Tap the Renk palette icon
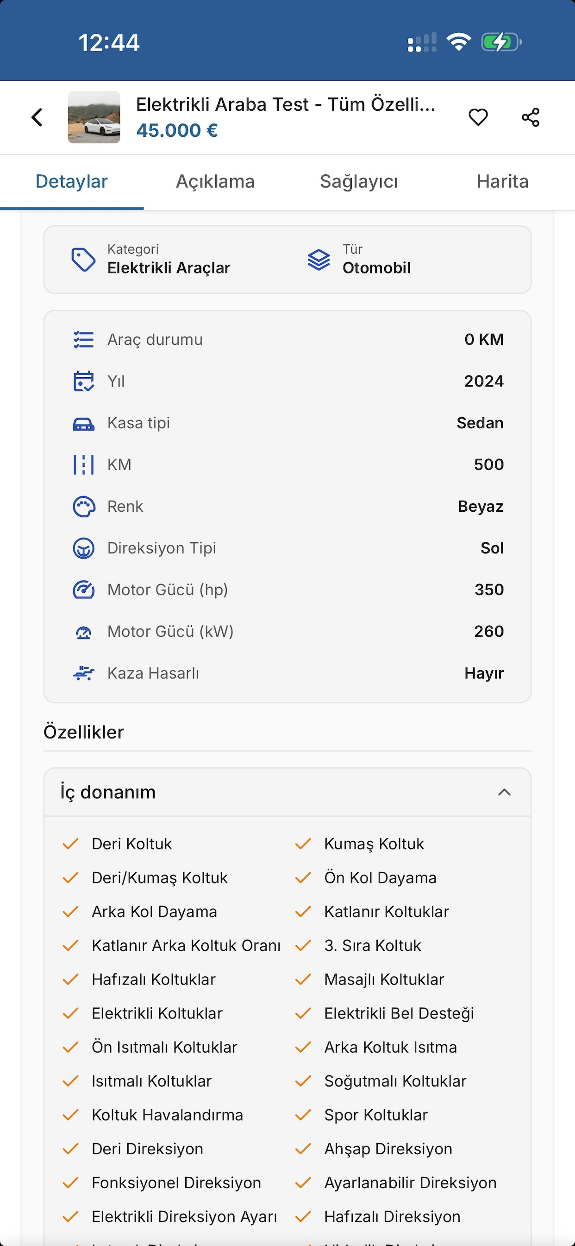This screenshot has height=1246, width=575. (84, 507)
